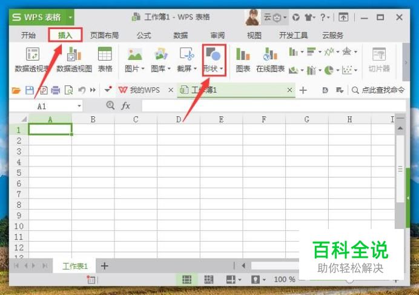Open 在线图表 online charts
419x295 pixels.
coord(270,60)
